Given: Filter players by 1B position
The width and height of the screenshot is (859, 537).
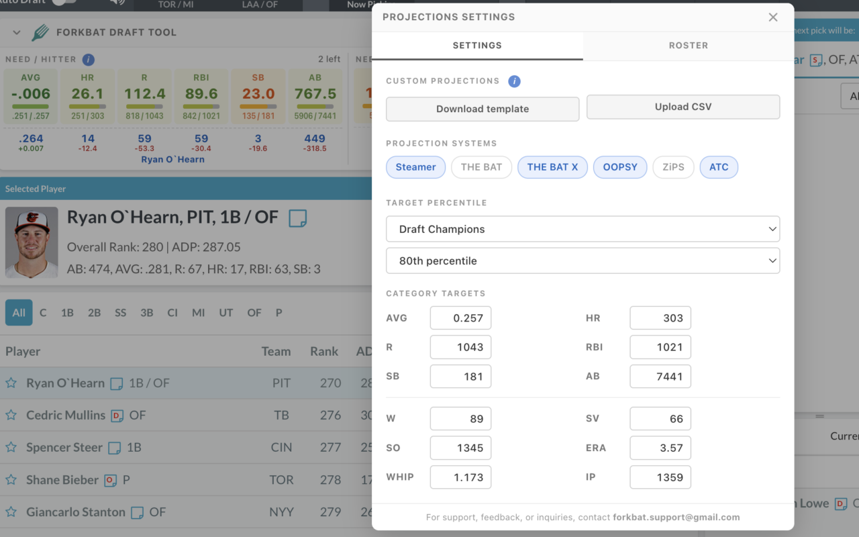Looking at the screenshot, I should click(67, 313).
